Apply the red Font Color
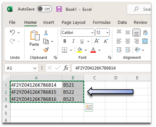 coord(93,50)
